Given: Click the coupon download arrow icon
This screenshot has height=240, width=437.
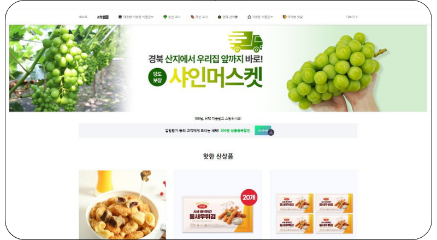Looking at the screenshot, I should 271,132.
